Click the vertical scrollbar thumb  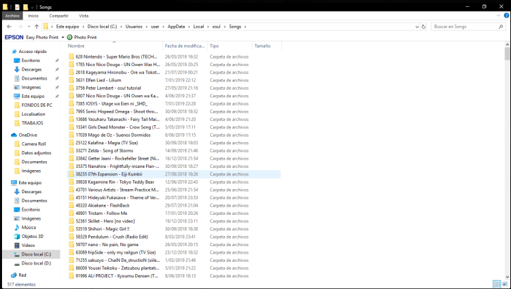[508, 54]
